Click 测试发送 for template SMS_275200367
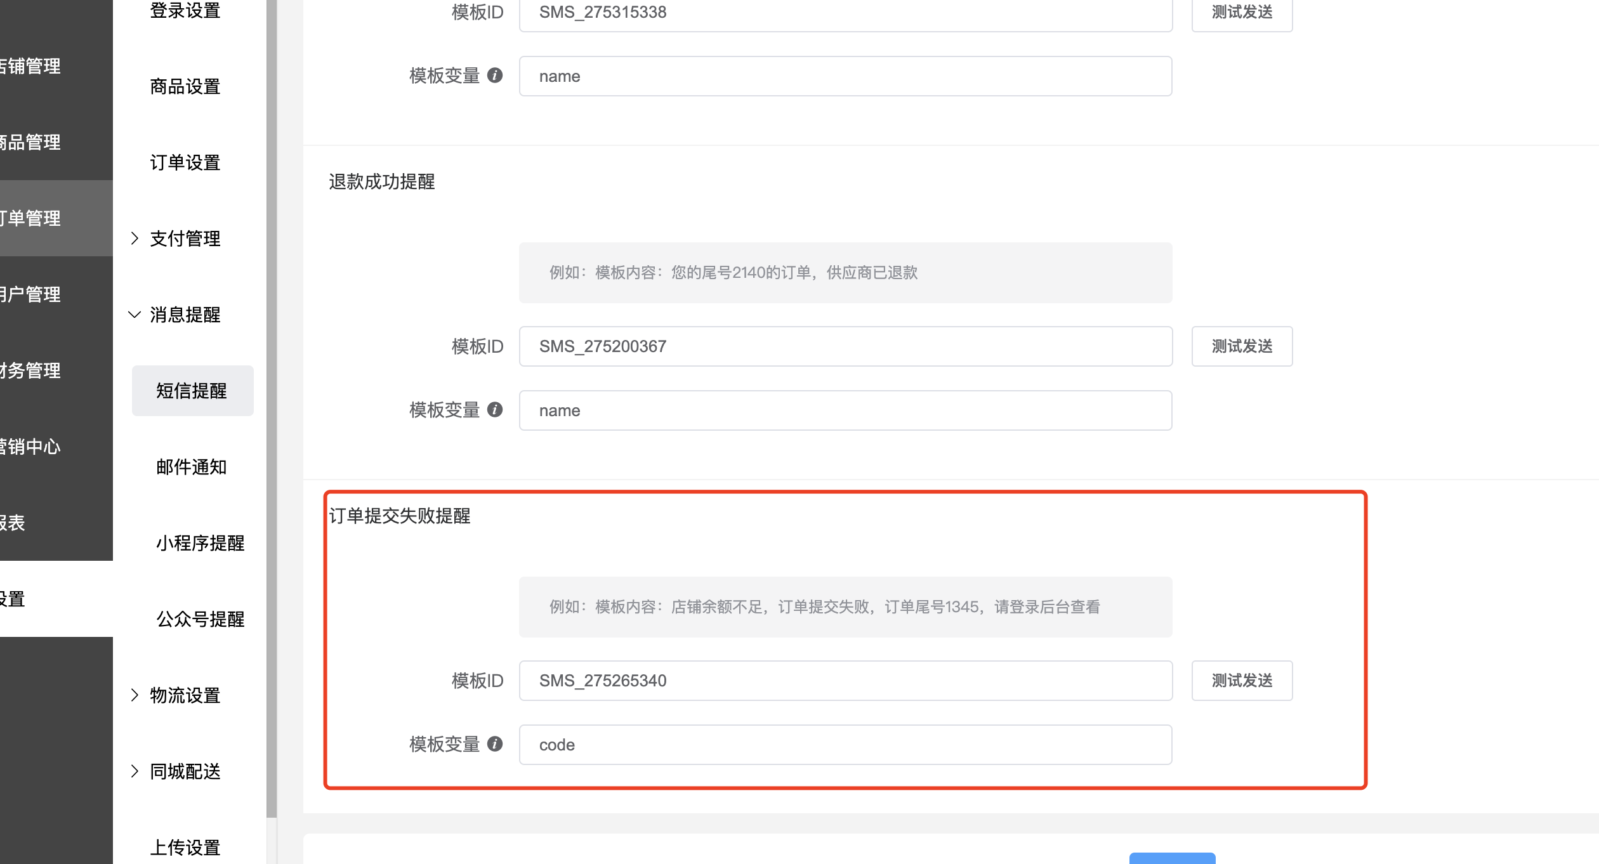This screenshot has height=864, width=1599. point(1242,346)
